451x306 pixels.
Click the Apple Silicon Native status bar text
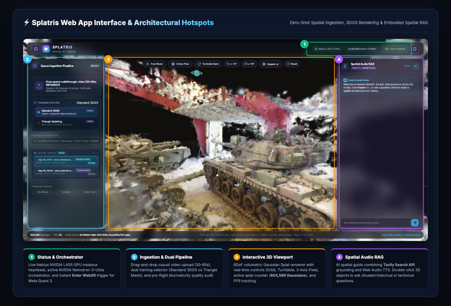click(x=401, y=235)
